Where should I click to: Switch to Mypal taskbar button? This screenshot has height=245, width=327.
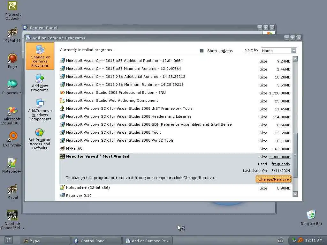(45, 241)
